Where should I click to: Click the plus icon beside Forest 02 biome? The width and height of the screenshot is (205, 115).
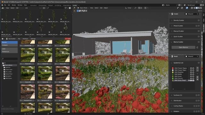(21, 64)
